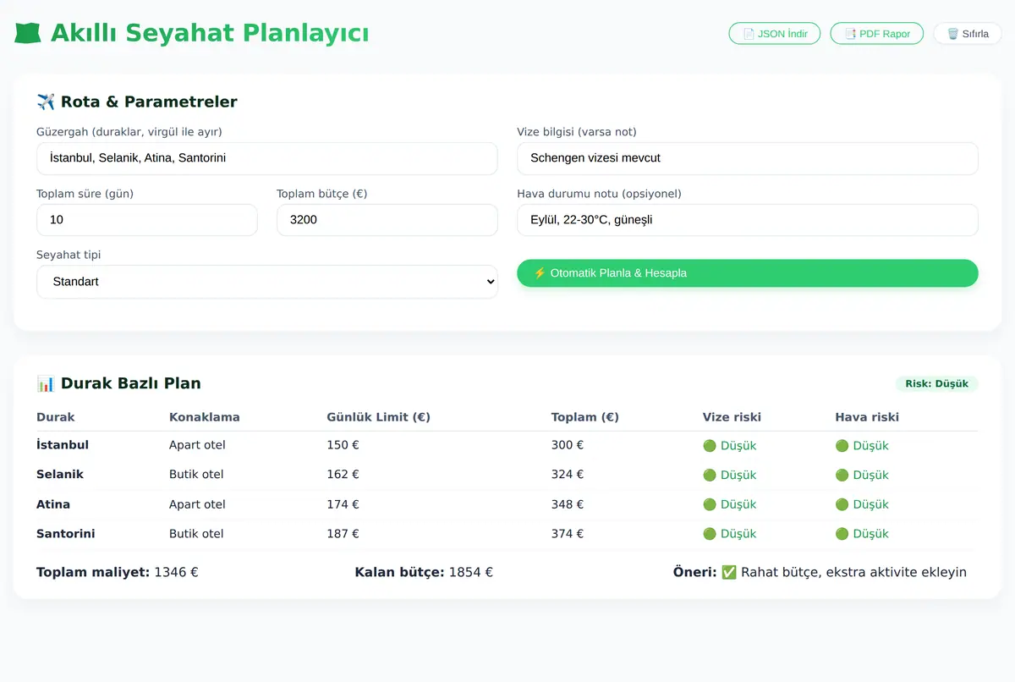Select the Santorini row name
This screenshot has height=682, width=1015.
(x=66, y=534)
